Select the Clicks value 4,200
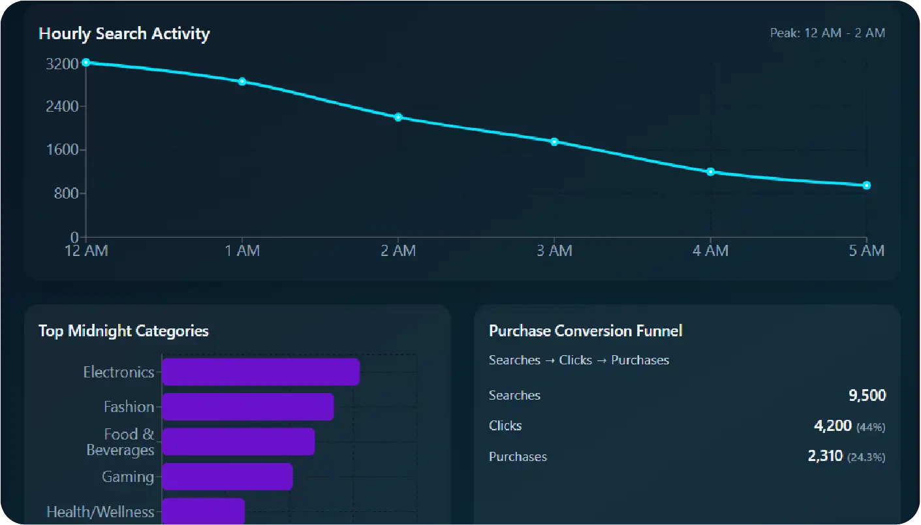The image size is (921, 525). 832,426
